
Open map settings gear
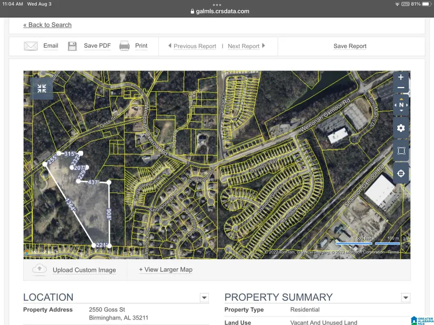coord(401,128)
